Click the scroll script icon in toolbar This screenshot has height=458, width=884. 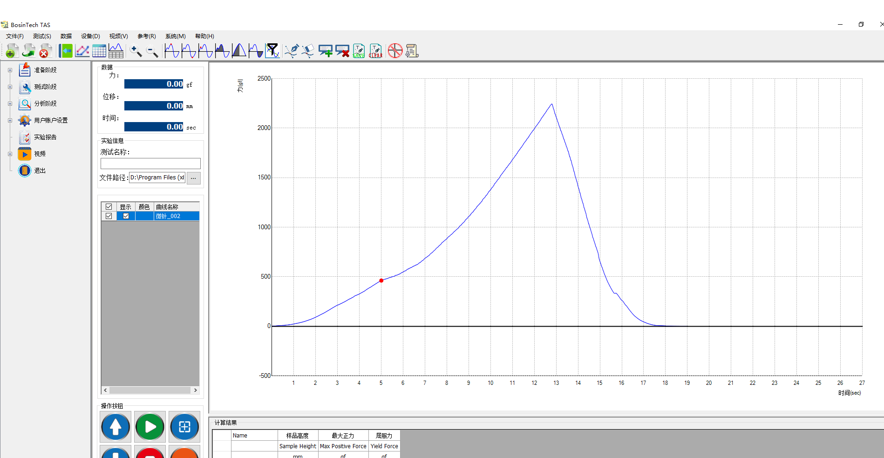point(412,51)
